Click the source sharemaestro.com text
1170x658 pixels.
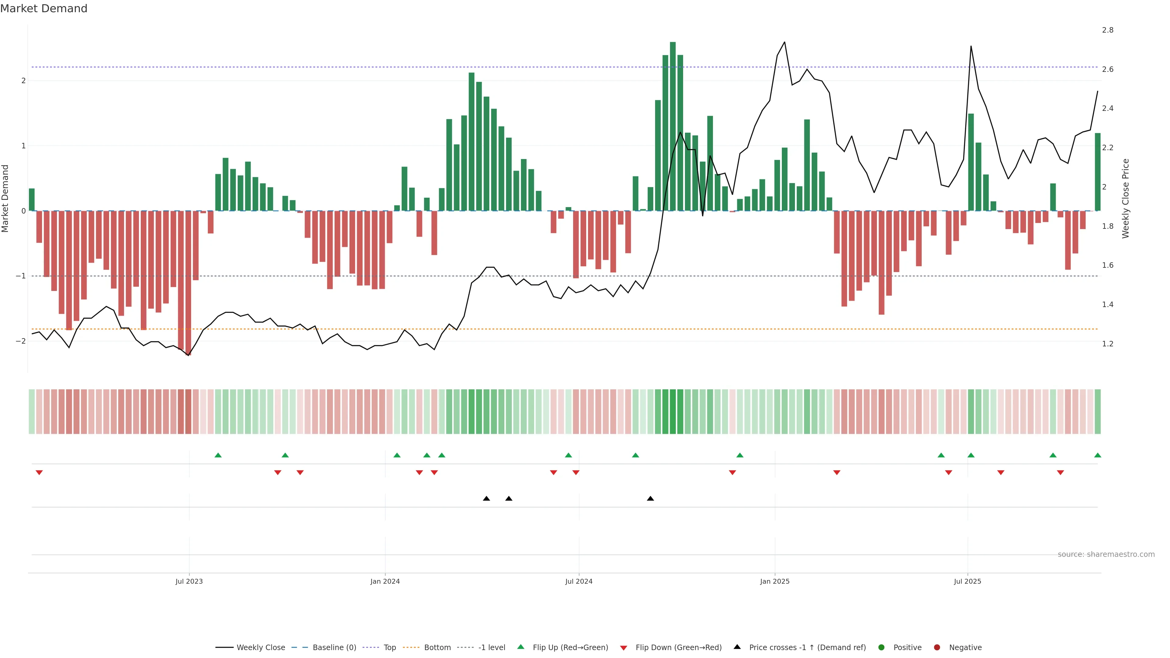[x=1106, y=554]
